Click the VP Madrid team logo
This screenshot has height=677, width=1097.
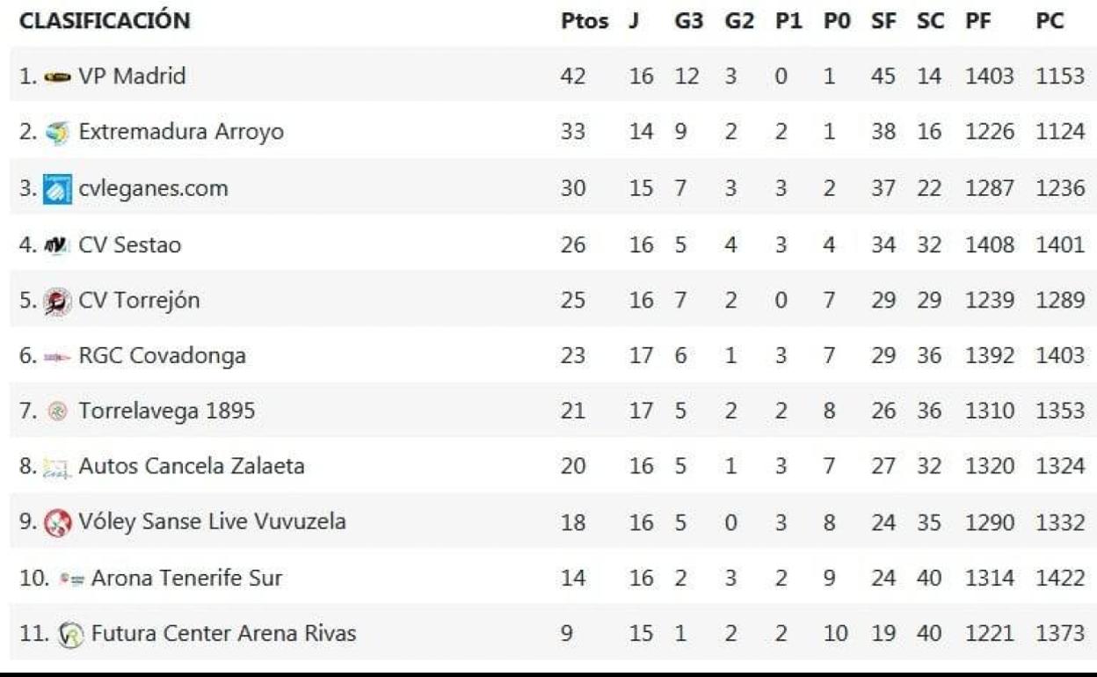(58, 76)
